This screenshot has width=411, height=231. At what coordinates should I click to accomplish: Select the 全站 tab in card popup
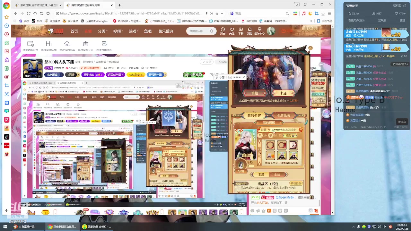277,175
